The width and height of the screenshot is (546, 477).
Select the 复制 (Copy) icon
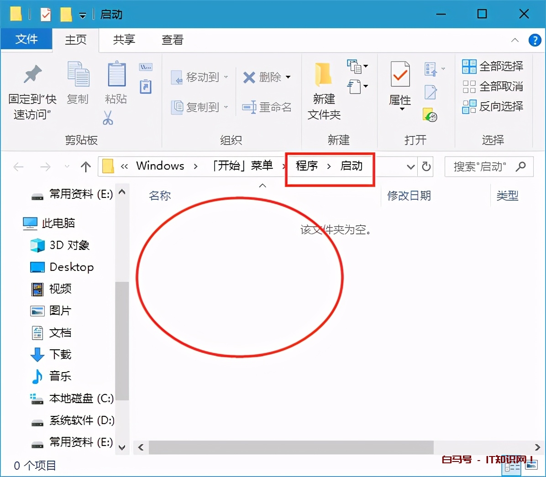tap(78, 82)
